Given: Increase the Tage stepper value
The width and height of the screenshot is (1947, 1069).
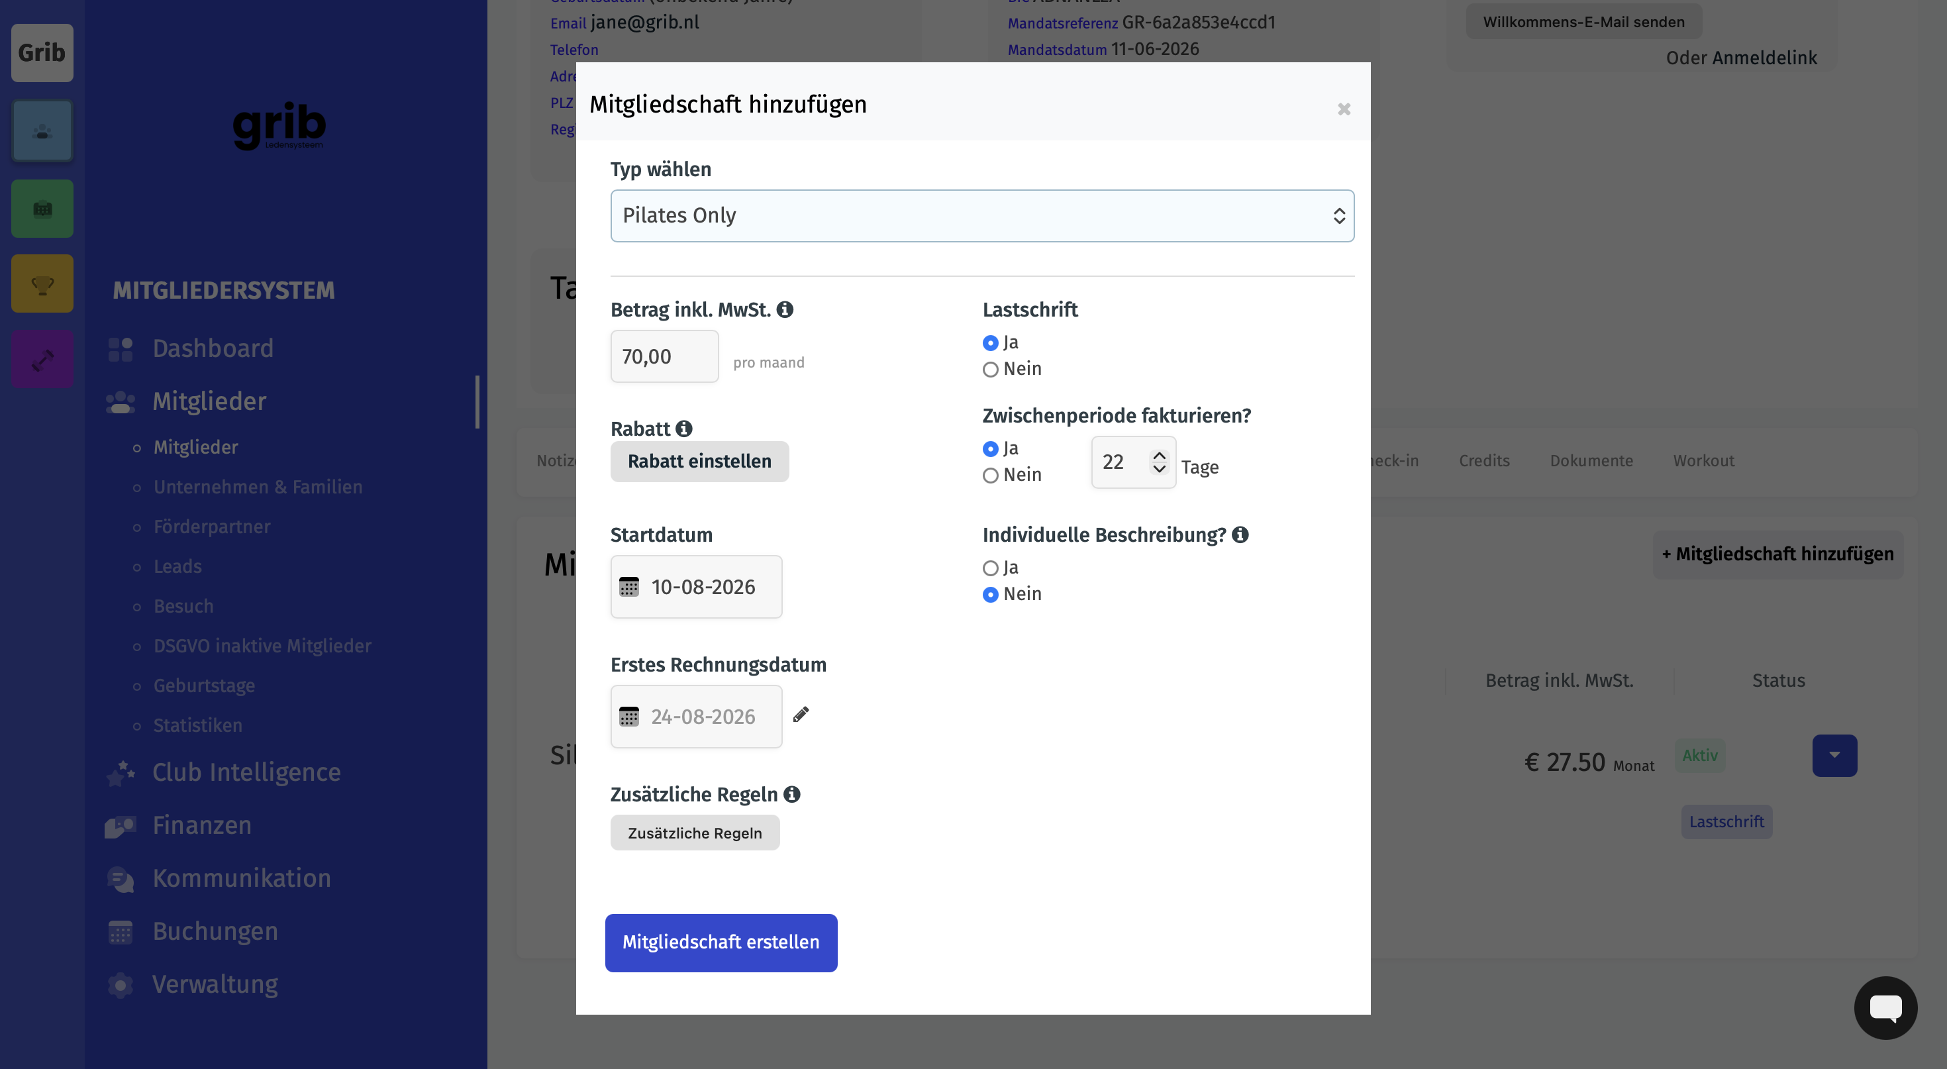Looking at the screenshot, I should tap(1159, 455).
